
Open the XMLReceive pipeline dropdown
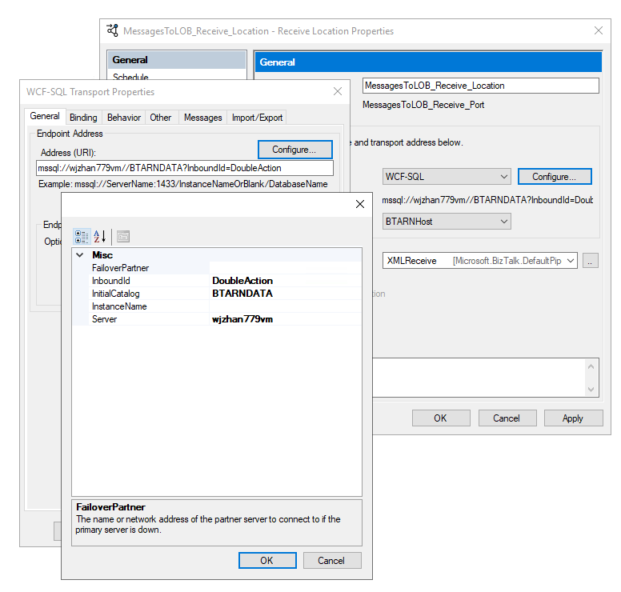(479, 261)
